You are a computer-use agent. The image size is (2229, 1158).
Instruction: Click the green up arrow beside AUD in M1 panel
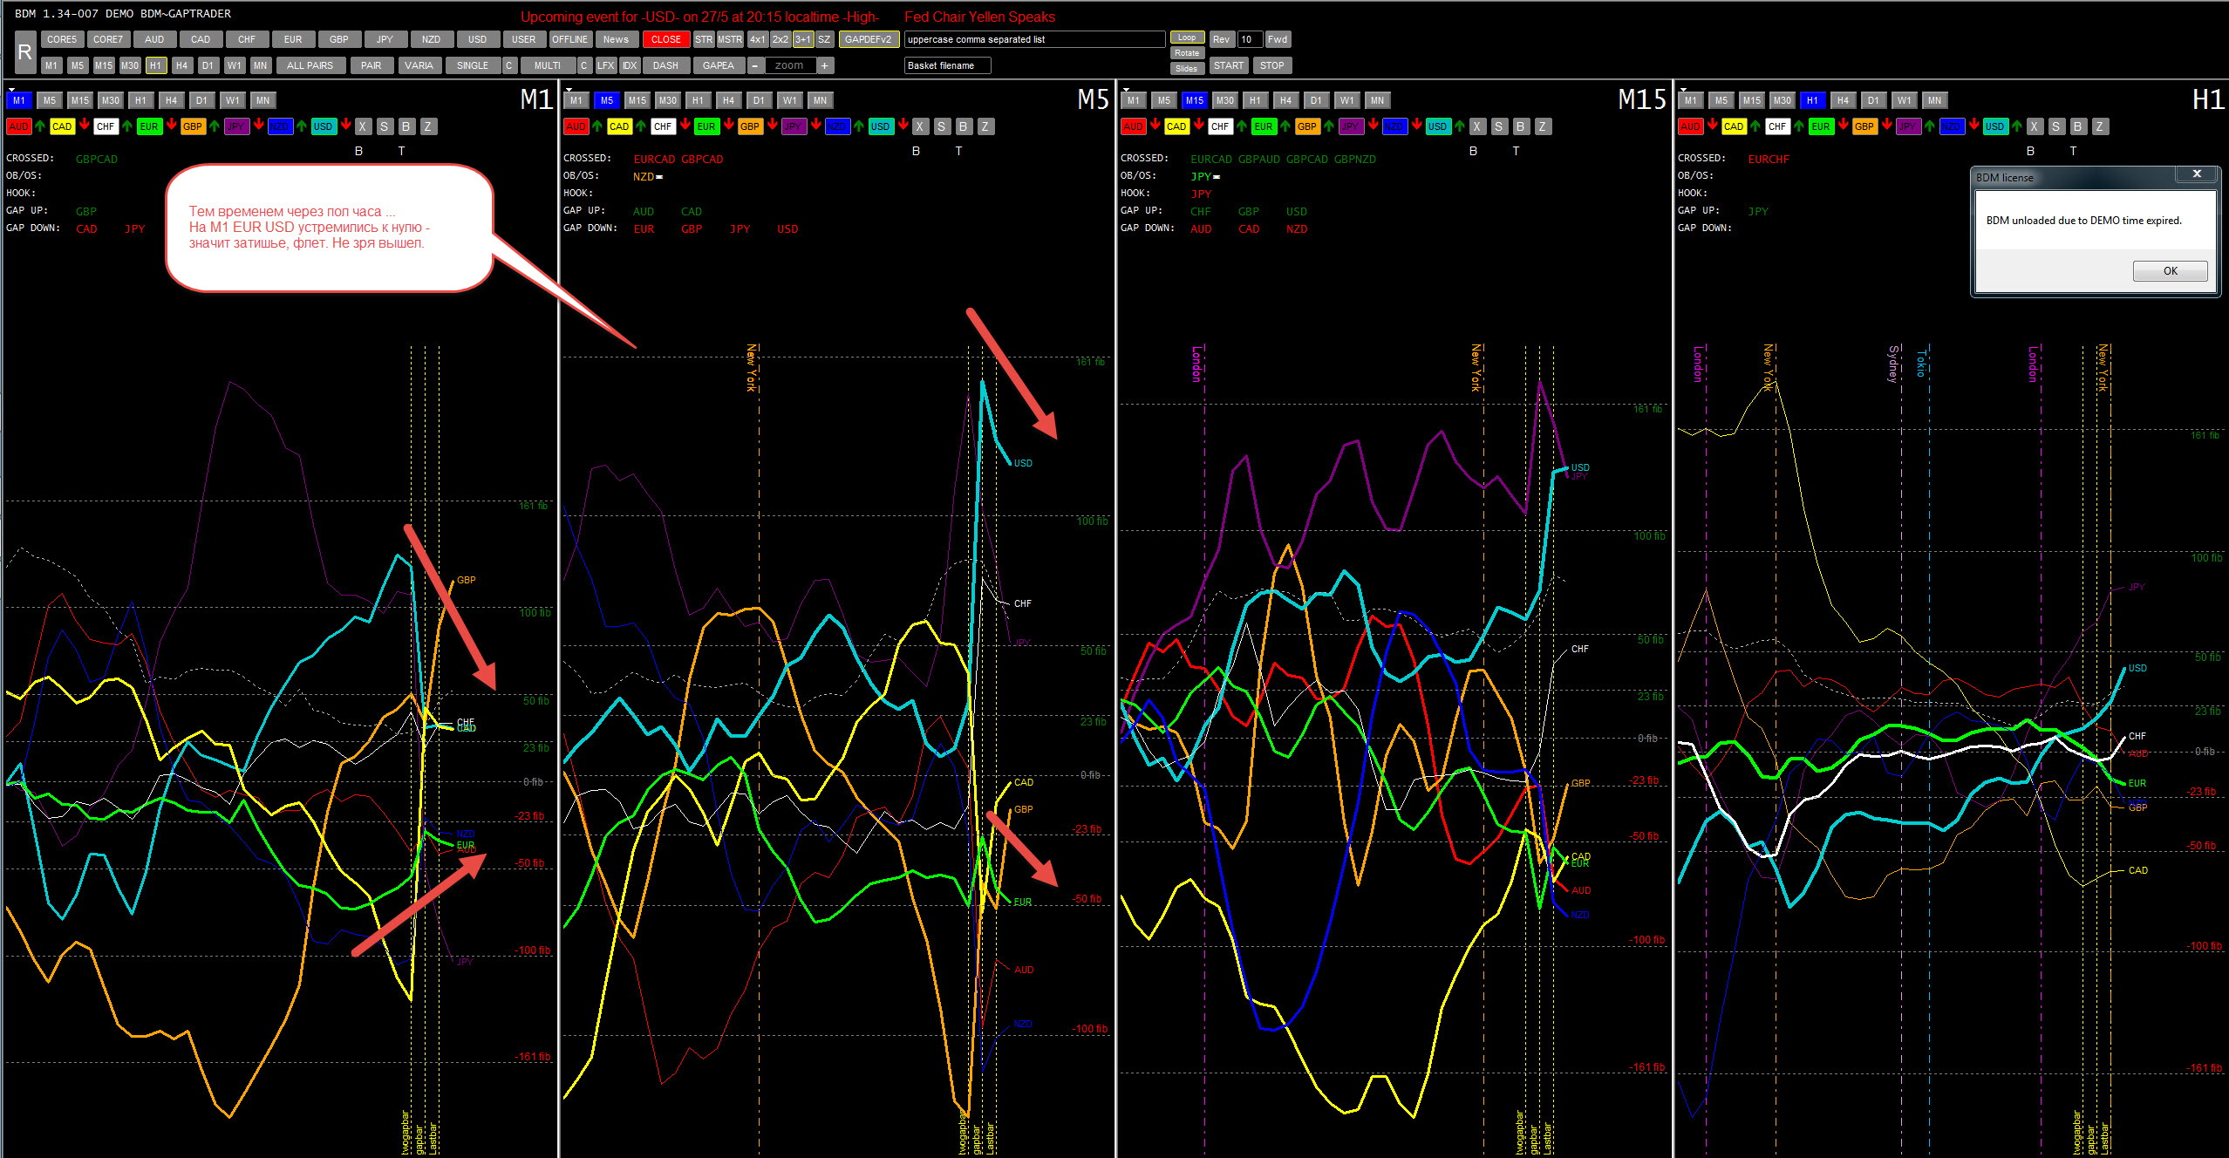click(x=40, y=126)
